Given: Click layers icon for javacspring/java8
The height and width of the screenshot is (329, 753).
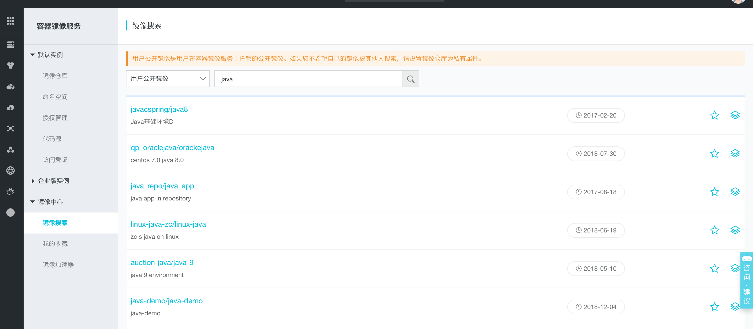Looking at the screenshot, I should click(735, 115).
